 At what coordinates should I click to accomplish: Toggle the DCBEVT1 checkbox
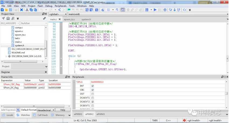93,105
